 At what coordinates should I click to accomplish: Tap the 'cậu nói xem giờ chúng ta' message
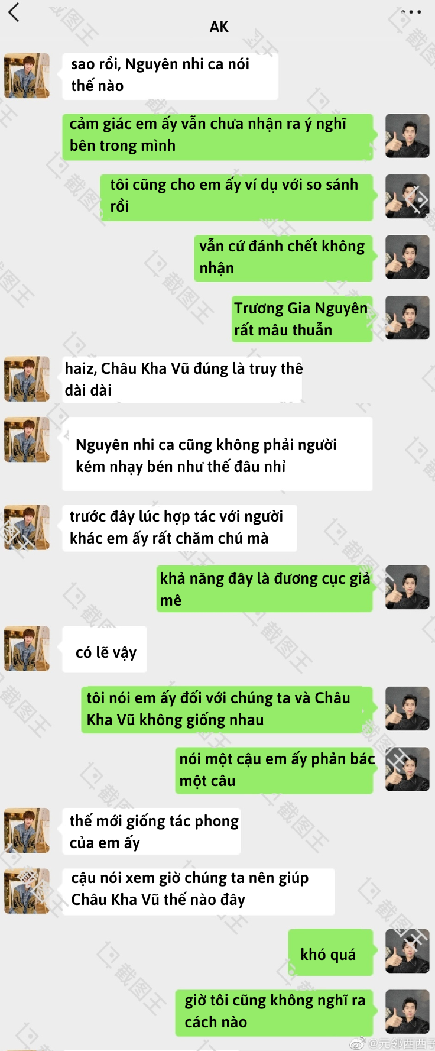tap(199, 891)
